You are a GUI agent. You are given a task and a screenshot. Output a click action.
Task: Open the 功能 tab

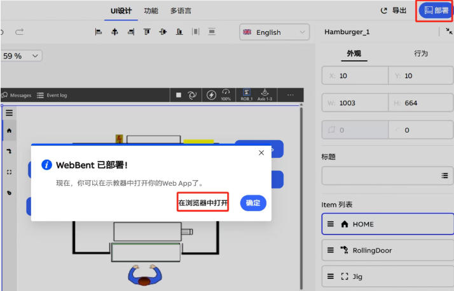point(151,11)
